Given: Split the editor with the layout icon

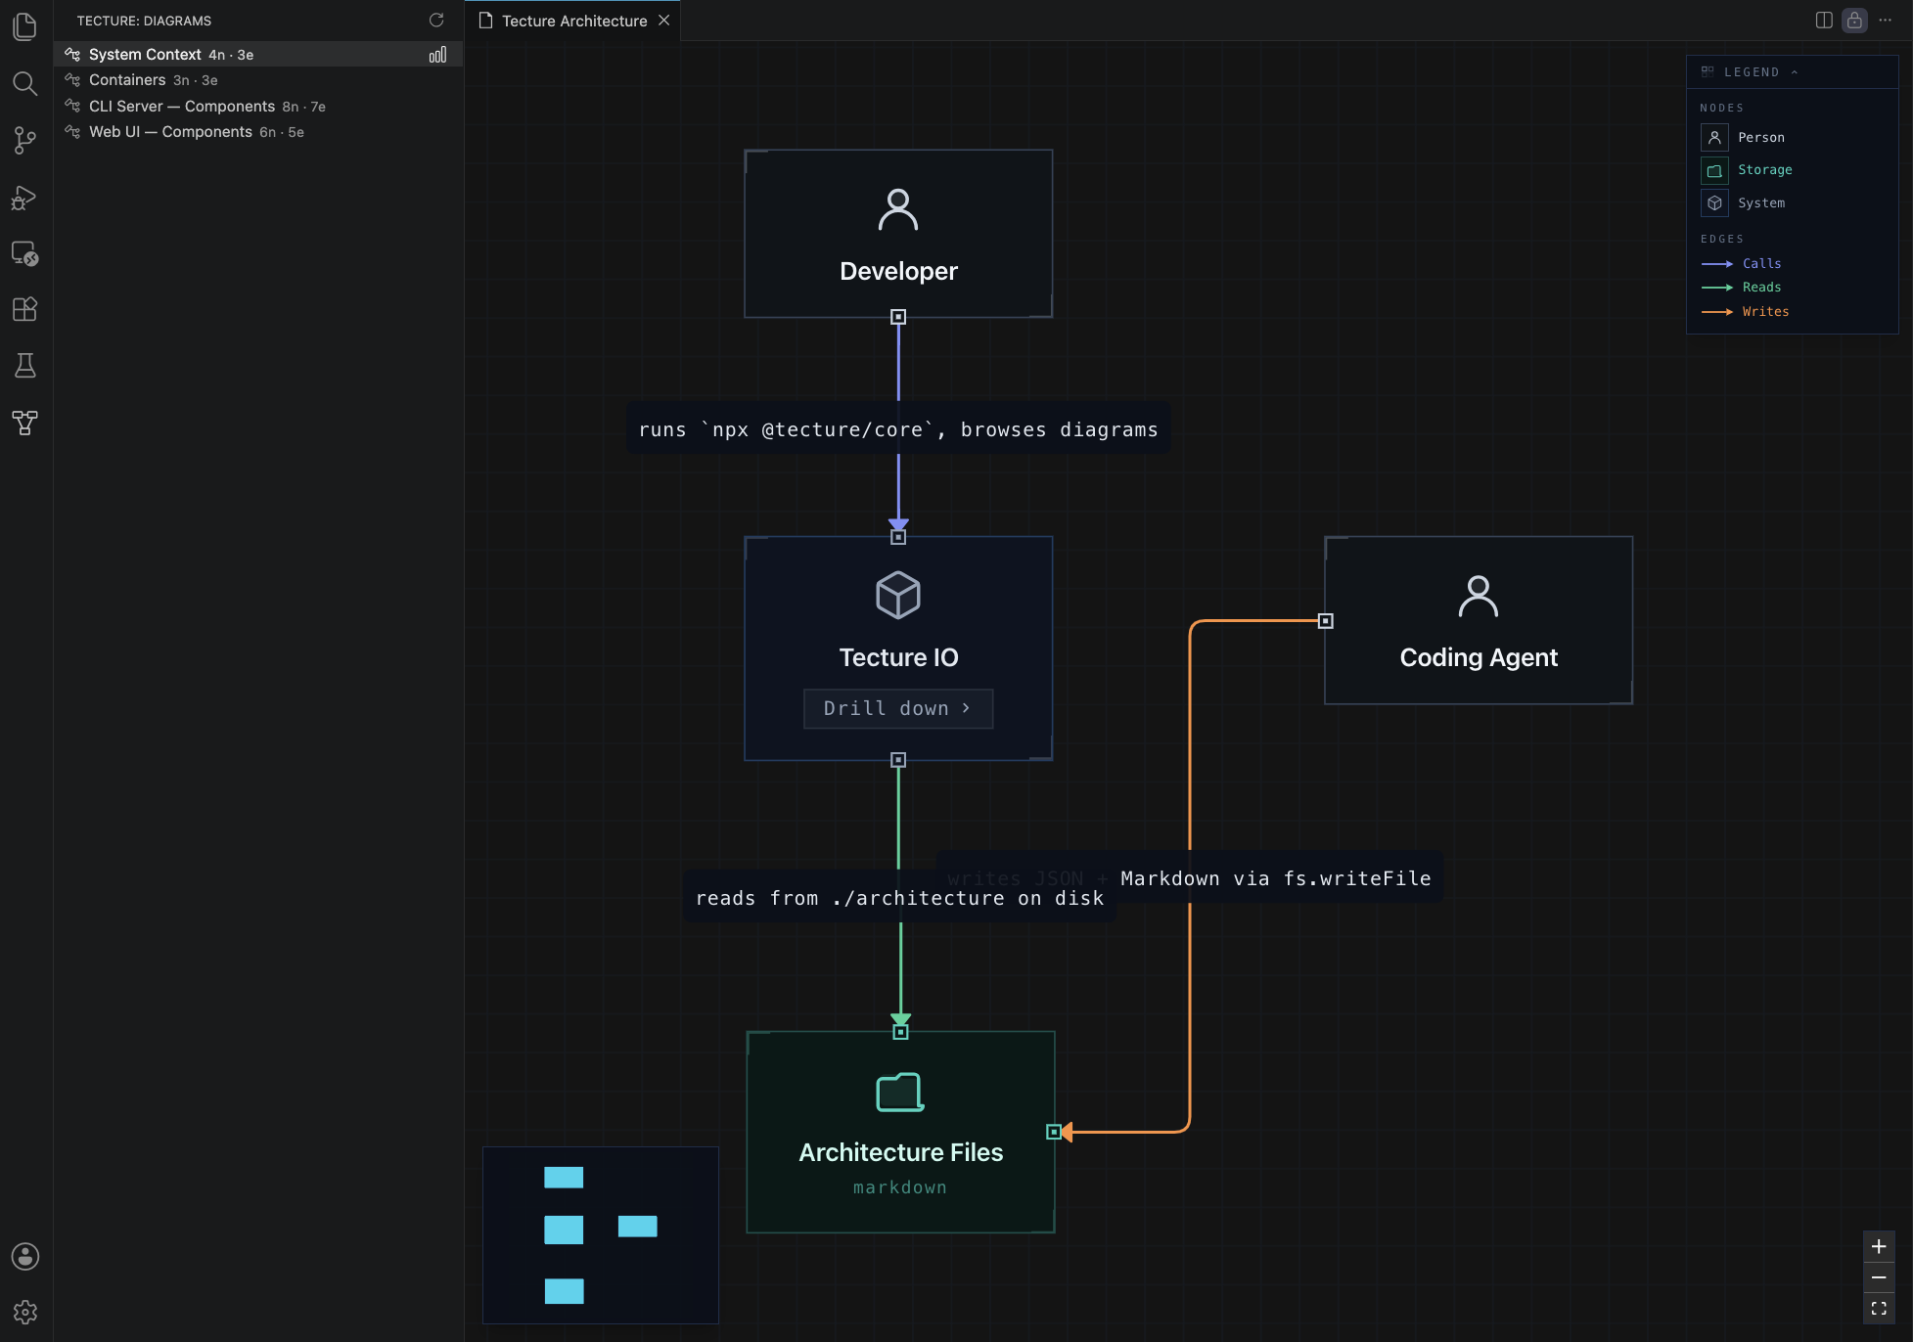Looking at the screenshot, I should (1824, 21).
